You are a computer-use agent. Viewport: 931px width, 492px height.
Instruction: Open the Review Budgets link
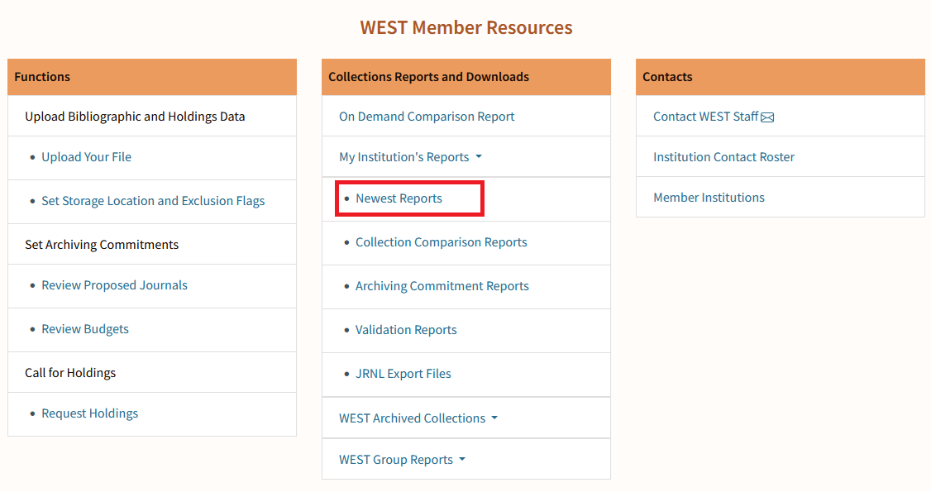coord(85,329)
